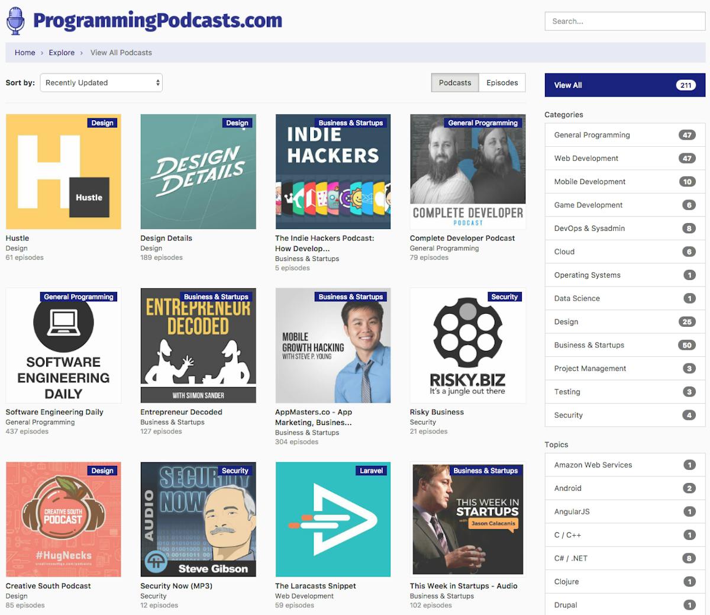Click the search input field
The height and width of the screenshot is (615, 710).
[624, 21]
